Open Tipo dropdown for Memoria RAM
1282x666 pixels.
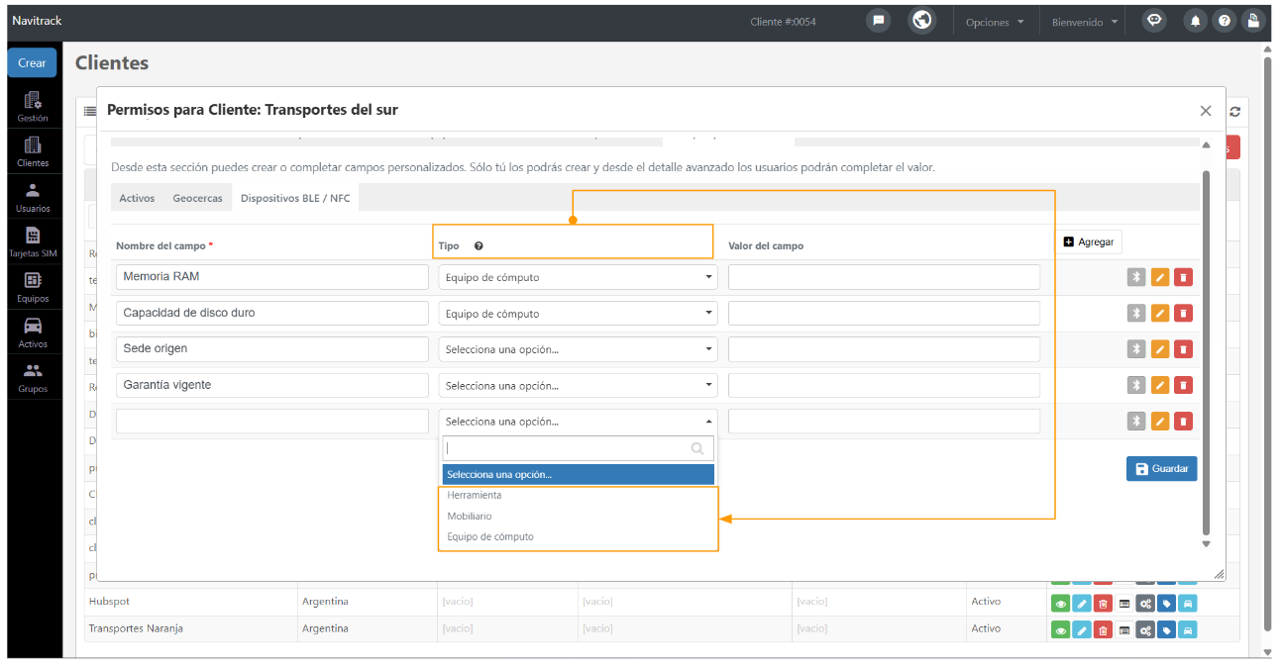pos(578,277)
